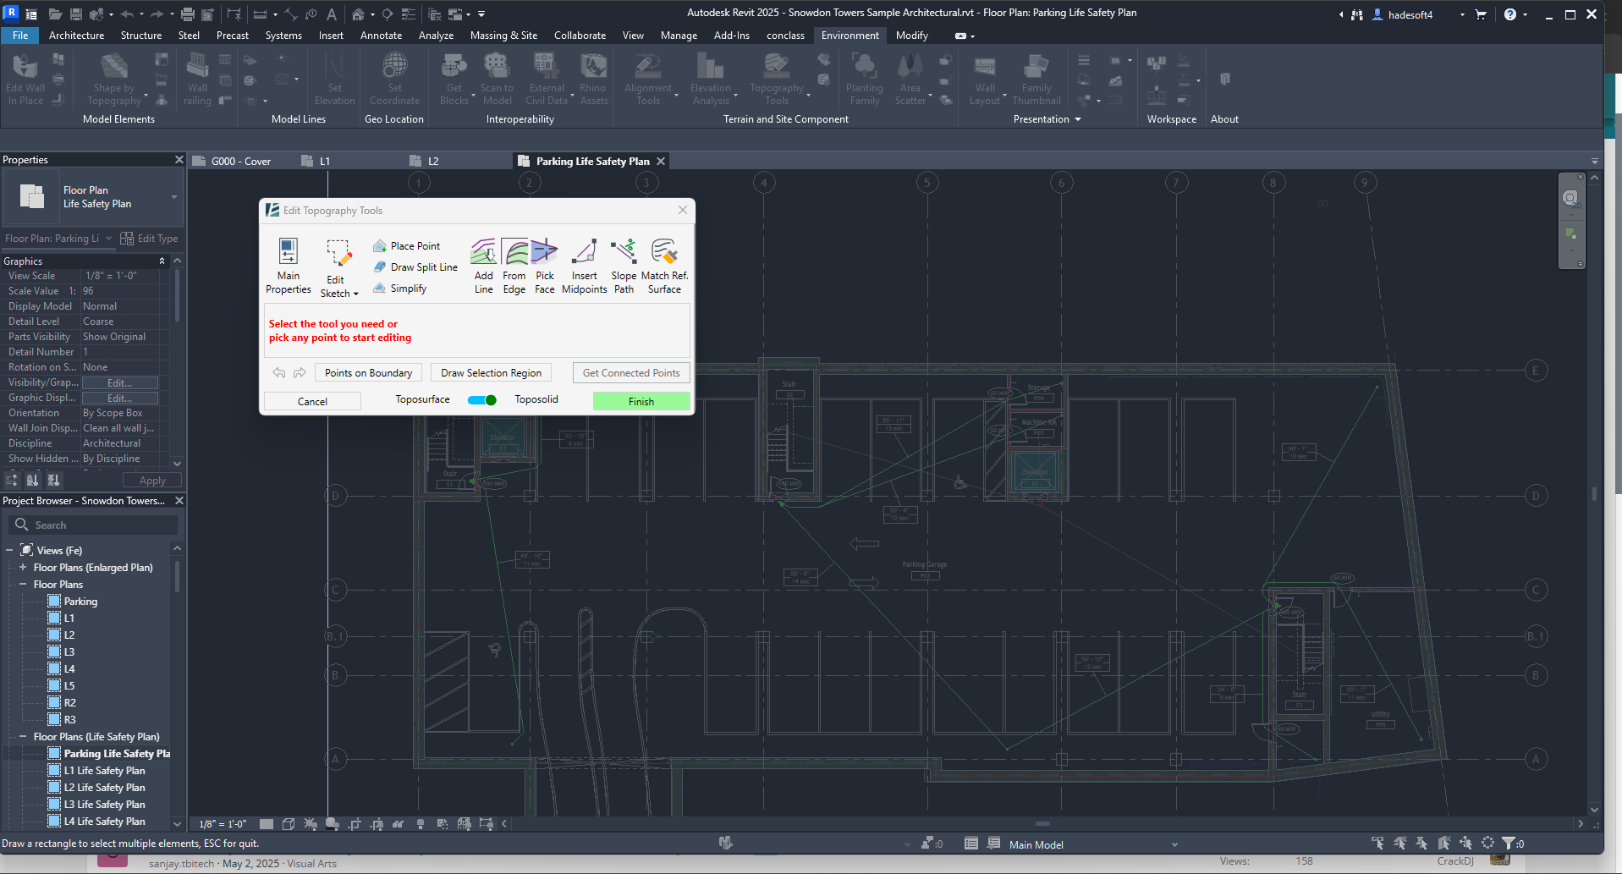Expand Floor Plans (Enlarged Plan) tree node

[x=23, y=568]
